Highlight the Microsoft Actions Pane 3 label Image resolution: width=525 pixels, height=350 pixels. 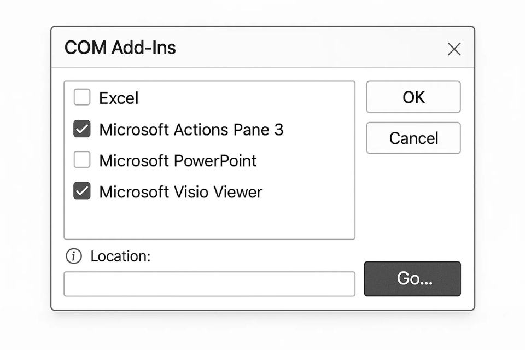pyautogui.click(x=191, y=130)
